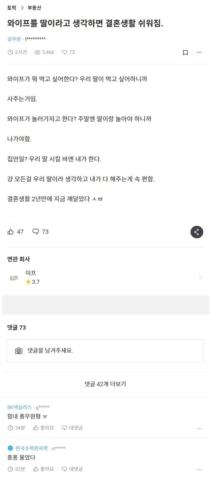
Task: Open the post's three-dot options menu
Action: 199,53
